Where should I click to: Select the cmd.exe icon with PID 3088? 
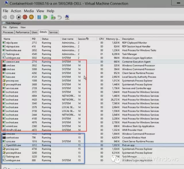click(4, 69)
